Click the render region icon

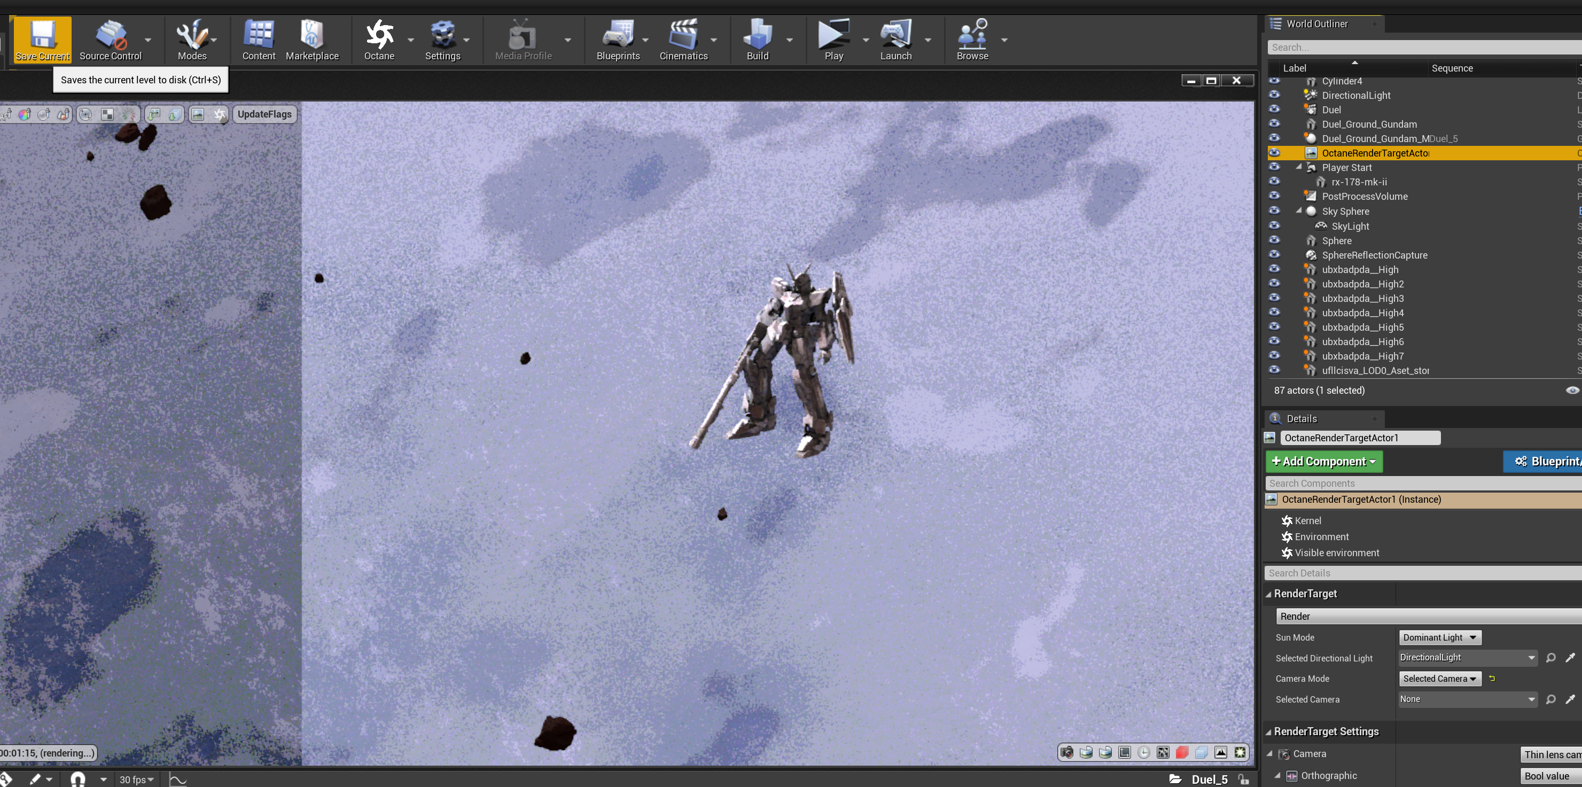[x=1125, y=753]
